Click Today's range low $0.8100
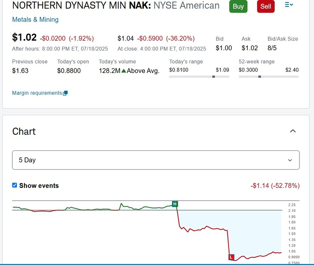 [179, 70]
